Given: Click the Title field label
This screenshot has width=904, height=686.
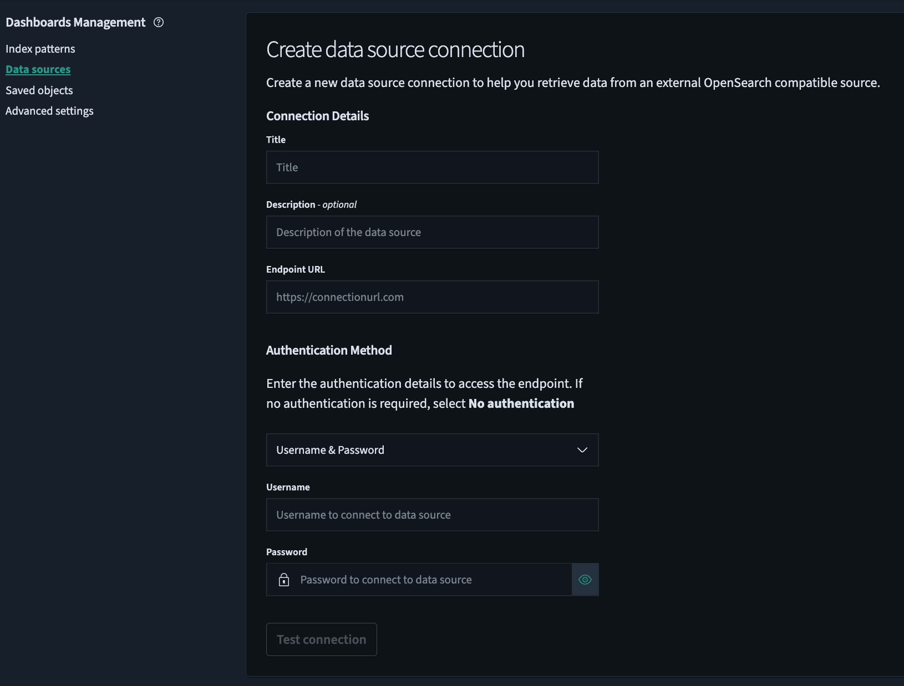Looking at the screenshot, I should pyautogui.click(x=276, y=140).
